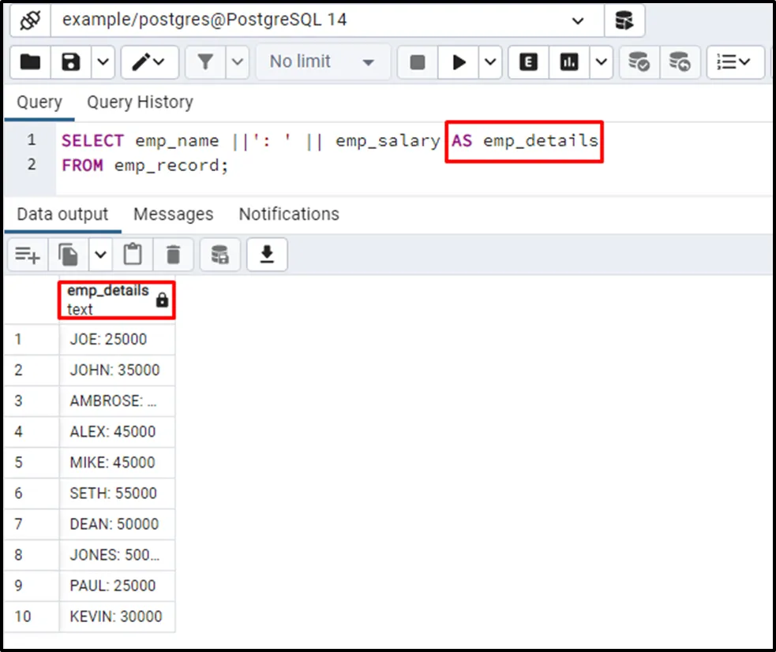Switch to the Notifications tab

click(289, 214)
